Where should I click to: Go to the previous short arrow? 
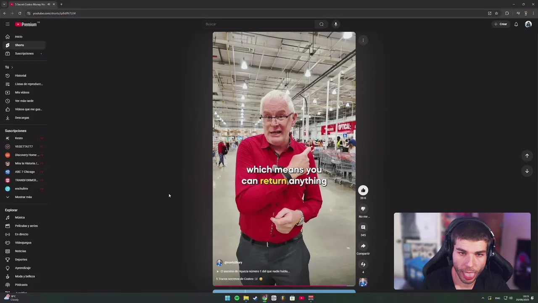point(527,156)
